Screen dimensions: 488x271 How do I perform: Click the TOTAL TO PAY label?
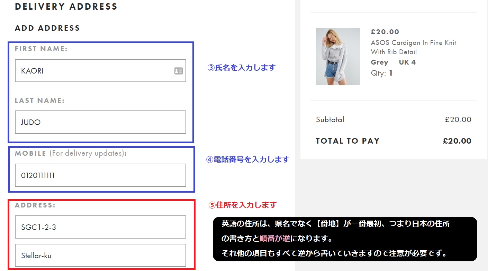[x=347, y=141]
